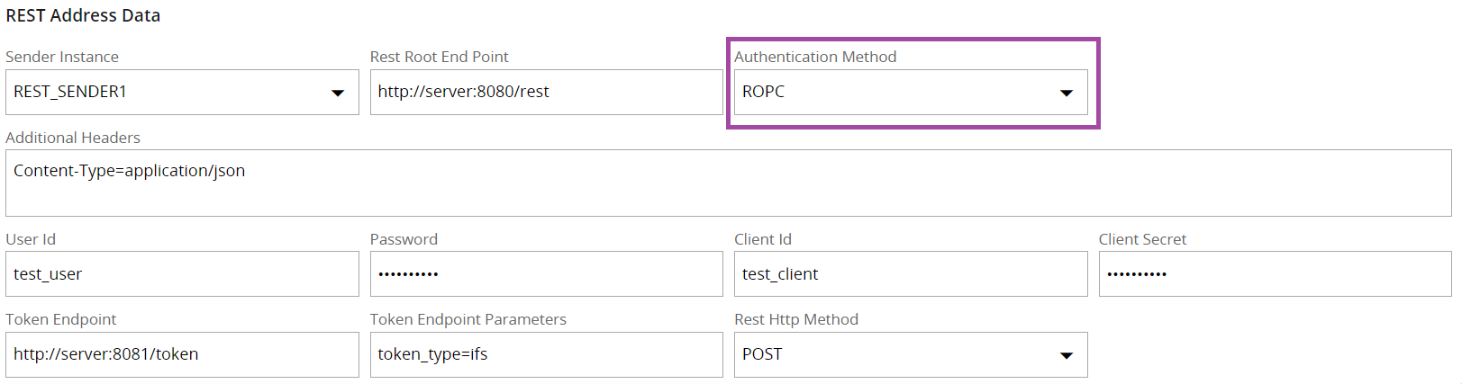Image resolution: width=1462 pixels, height=384 pixels.
Task: Click the Client Secret field
Action: (x=1275, y=274)
